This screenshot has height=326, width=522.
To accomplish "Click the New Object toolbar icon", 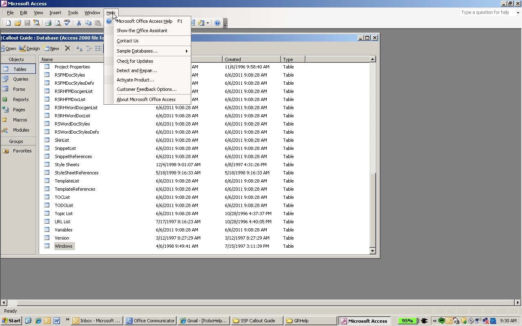I will coord(201,23).
